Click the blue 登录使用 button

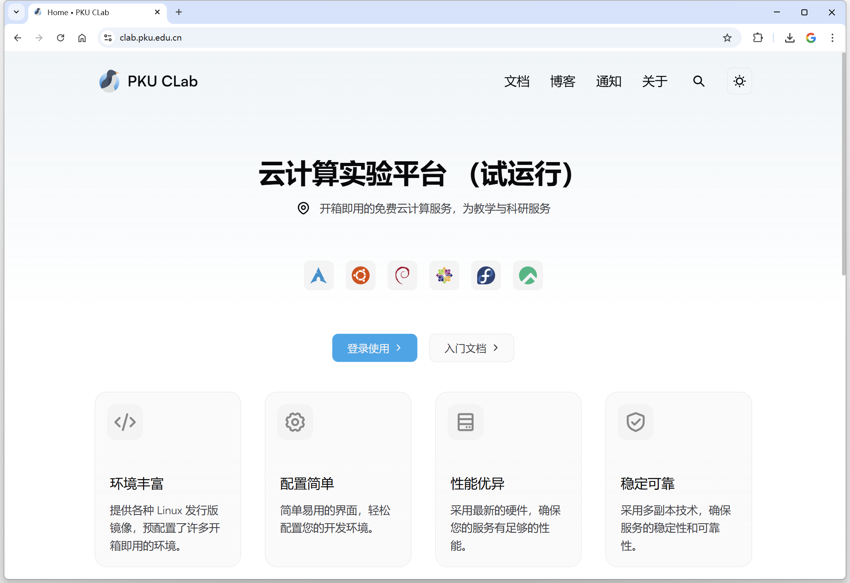point(374,348)
